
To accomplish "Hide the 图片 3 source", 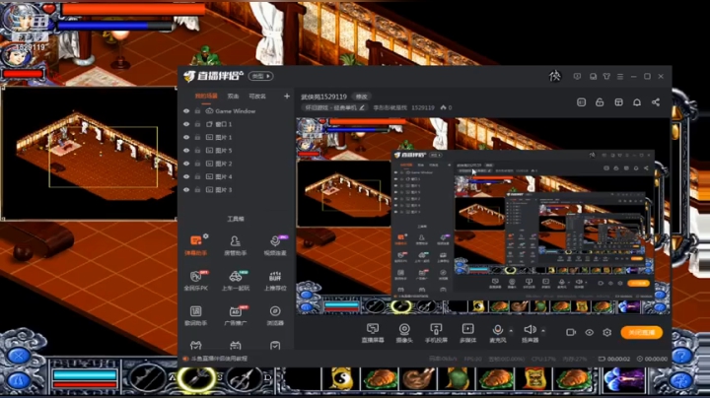I will click(x=186, y=189).
